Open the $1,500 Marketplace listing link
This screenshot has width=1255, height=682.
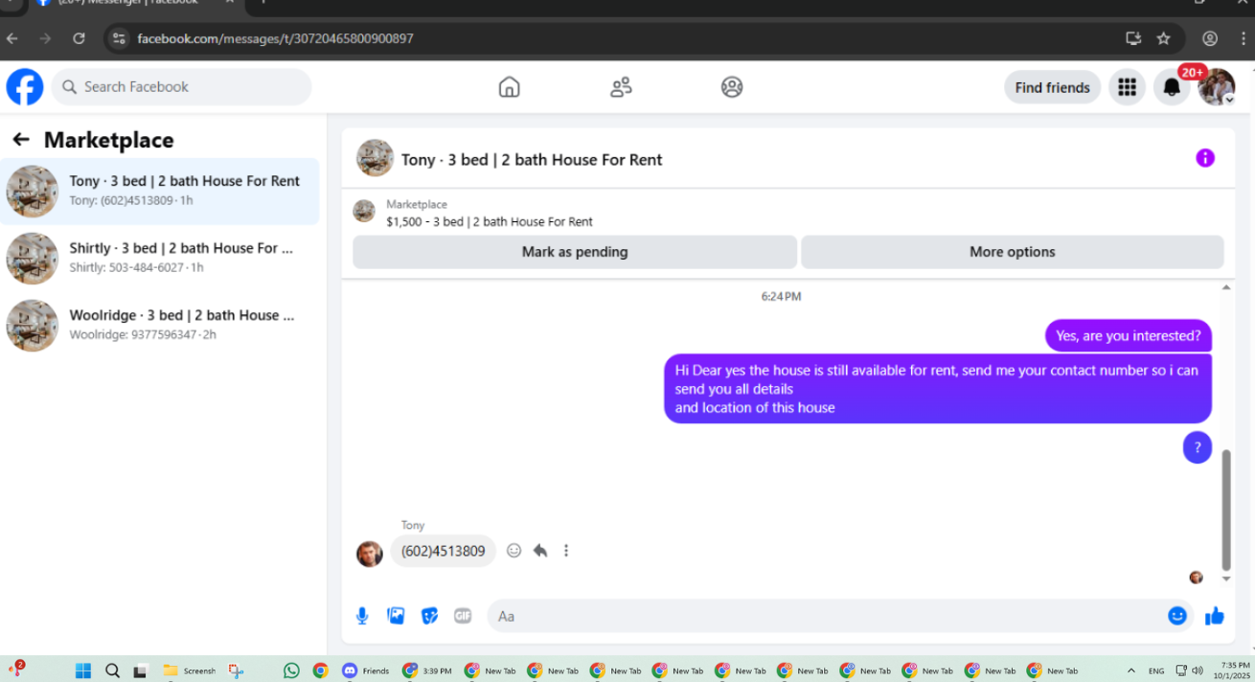click(x=490, y=221)
